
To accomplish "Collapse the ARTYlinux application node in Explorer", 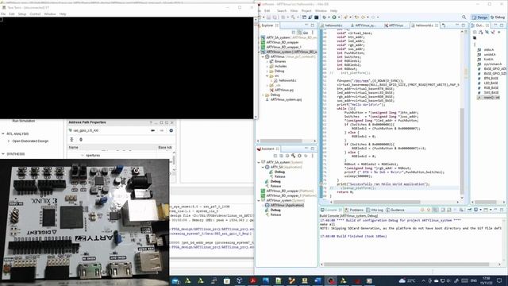I will click(263, 56).
